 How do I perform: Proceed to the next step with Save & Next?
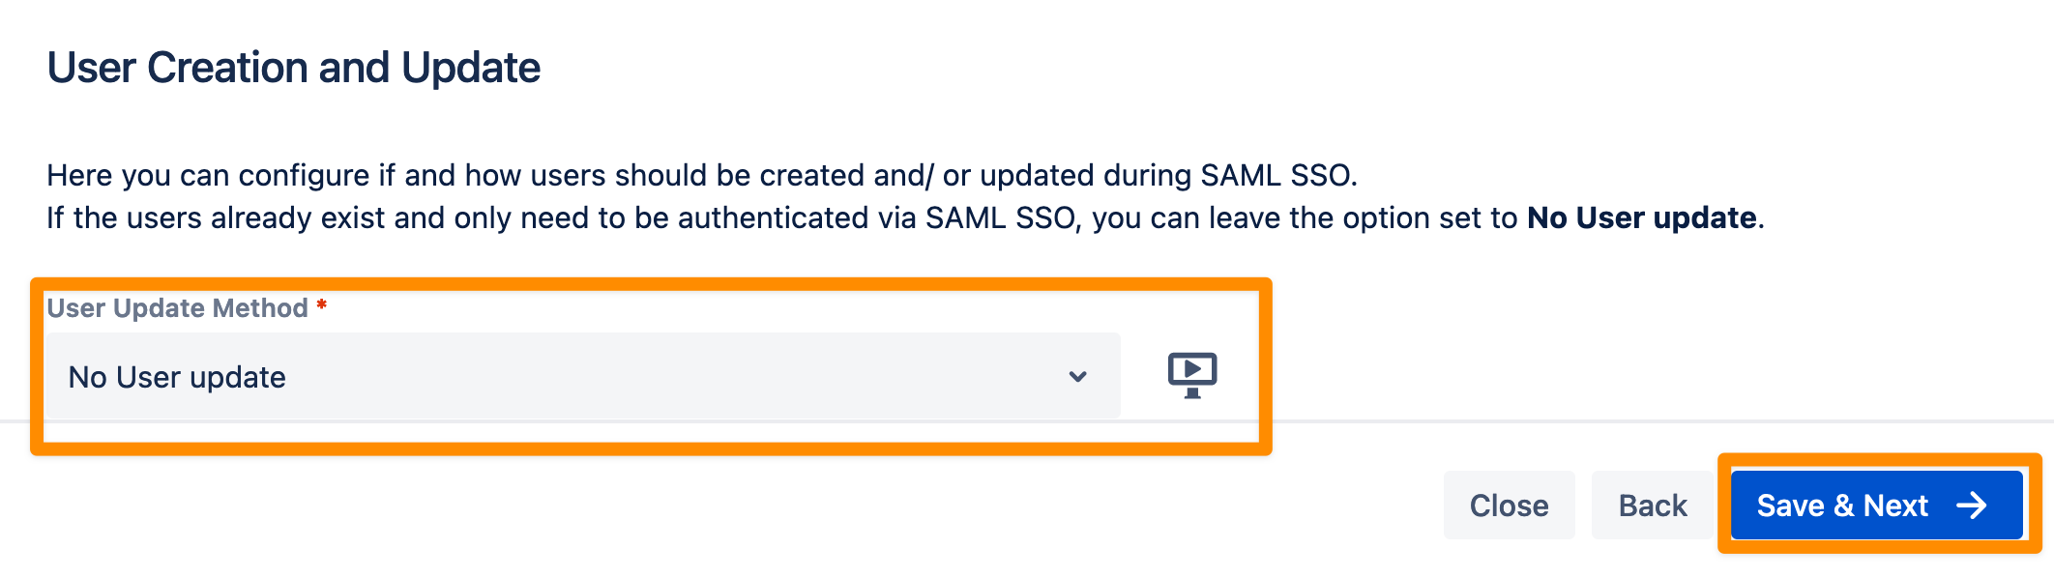pyautogui.click(x=1876, y=506)
